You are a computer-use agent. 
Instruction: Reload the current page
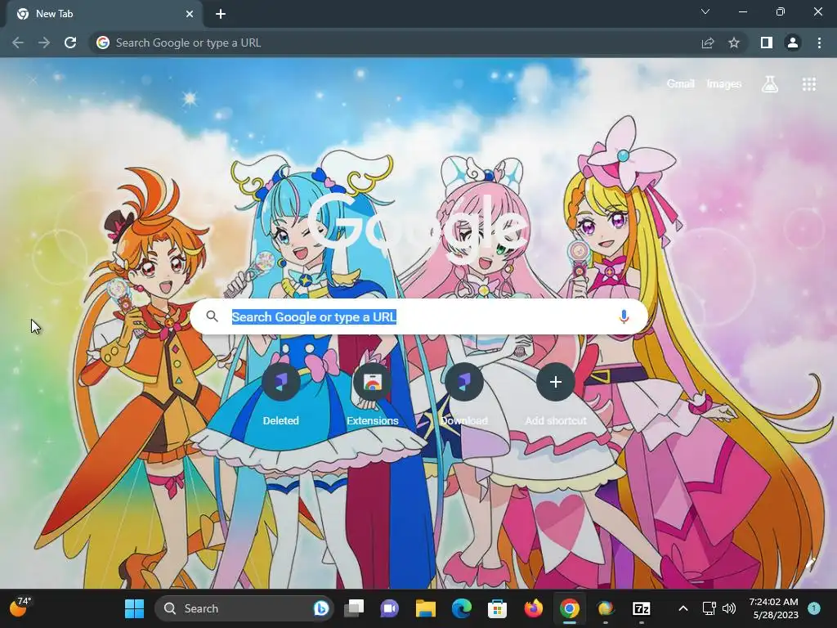(70, 43)
